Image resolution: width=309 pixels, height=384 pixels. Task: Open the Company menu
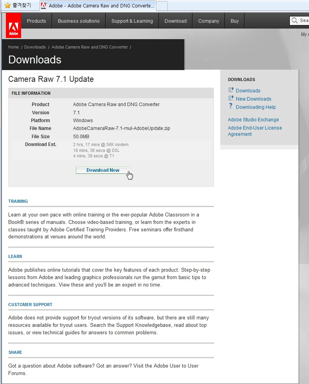pyautogui.click(x=209, y=21)
